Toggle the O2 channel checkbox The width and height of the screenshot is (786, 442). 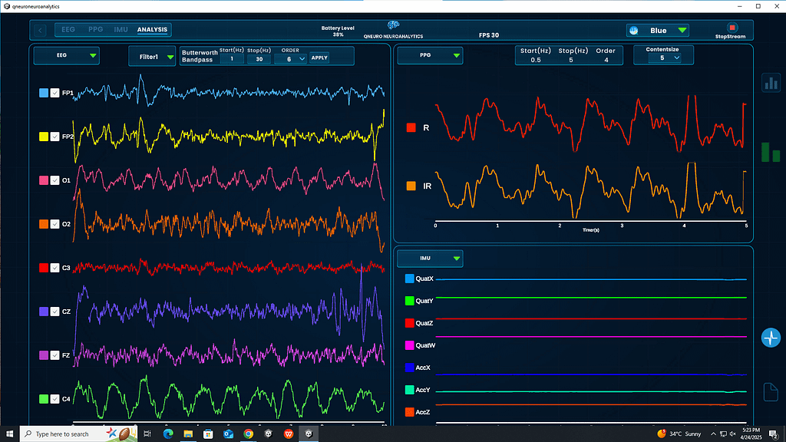tap(54, 224)
